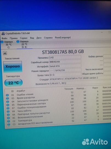Click the transfer mode field SATA/150
111x149 pixels.
[x=65, y=70]
